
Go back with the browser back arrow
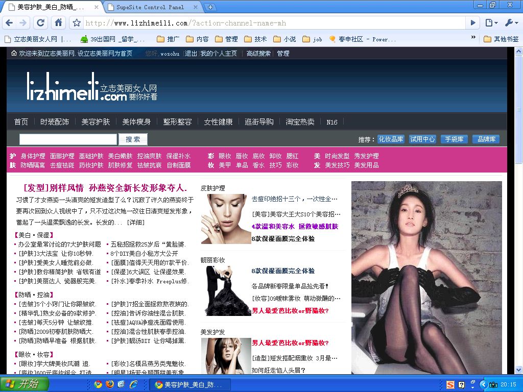pyautogui.click(x=9, y=23)
